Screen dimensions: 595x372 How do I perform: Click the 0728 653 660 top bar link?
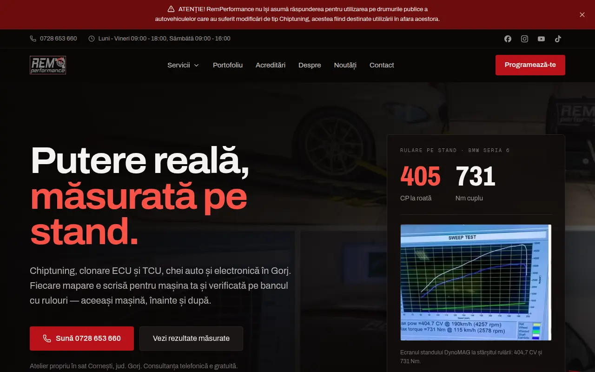(53, 39)
